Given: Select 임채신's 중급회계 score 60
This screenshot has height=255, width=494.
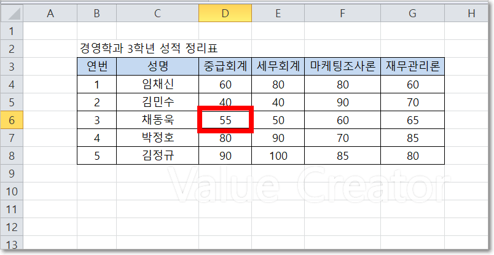Looking at the screenshot, I should 225,84.
